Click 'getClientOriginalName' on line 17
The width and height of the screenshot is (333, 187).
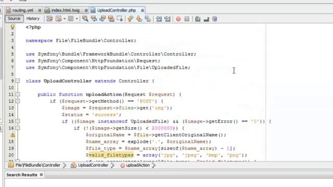point(186,135)
